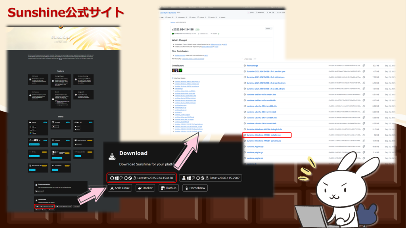This screenshot has width=406, height=228.
Task: Subscribe using the Notifications button
Action: point(261,13)
